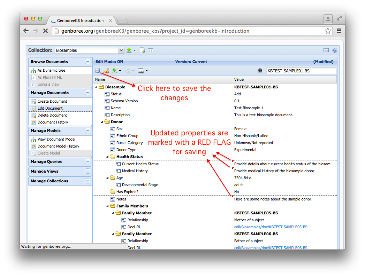Select As Dynamic tree browse option
365x277 pixels.
tap(60, 70)
